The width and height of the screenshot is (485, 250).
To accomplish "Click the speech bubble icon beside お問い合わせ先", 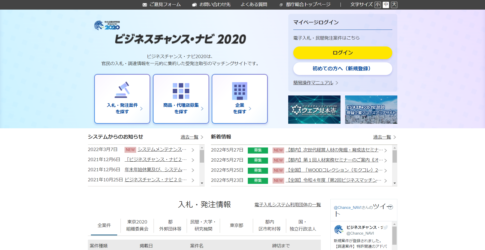I will point(194,5).
